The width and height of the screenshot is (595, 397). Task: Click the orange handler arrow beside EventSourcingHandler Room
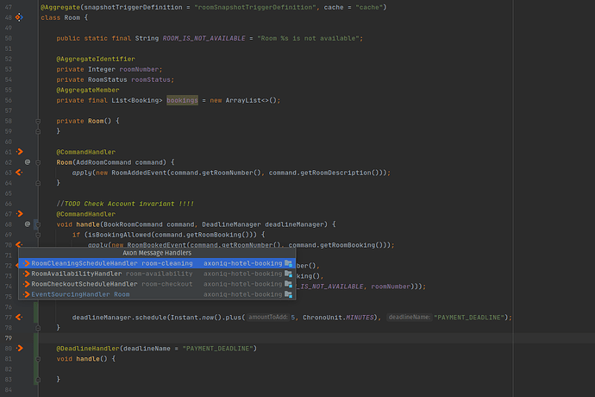tap(26, 294)
